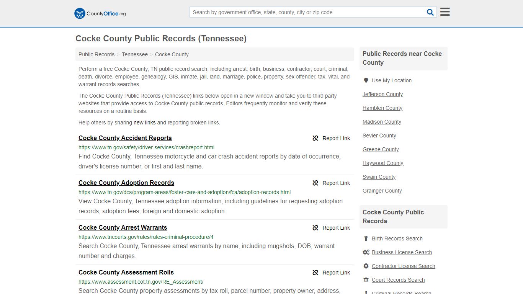
Task: Open the adoption-records.html URL
Action: tap(185, 192)
